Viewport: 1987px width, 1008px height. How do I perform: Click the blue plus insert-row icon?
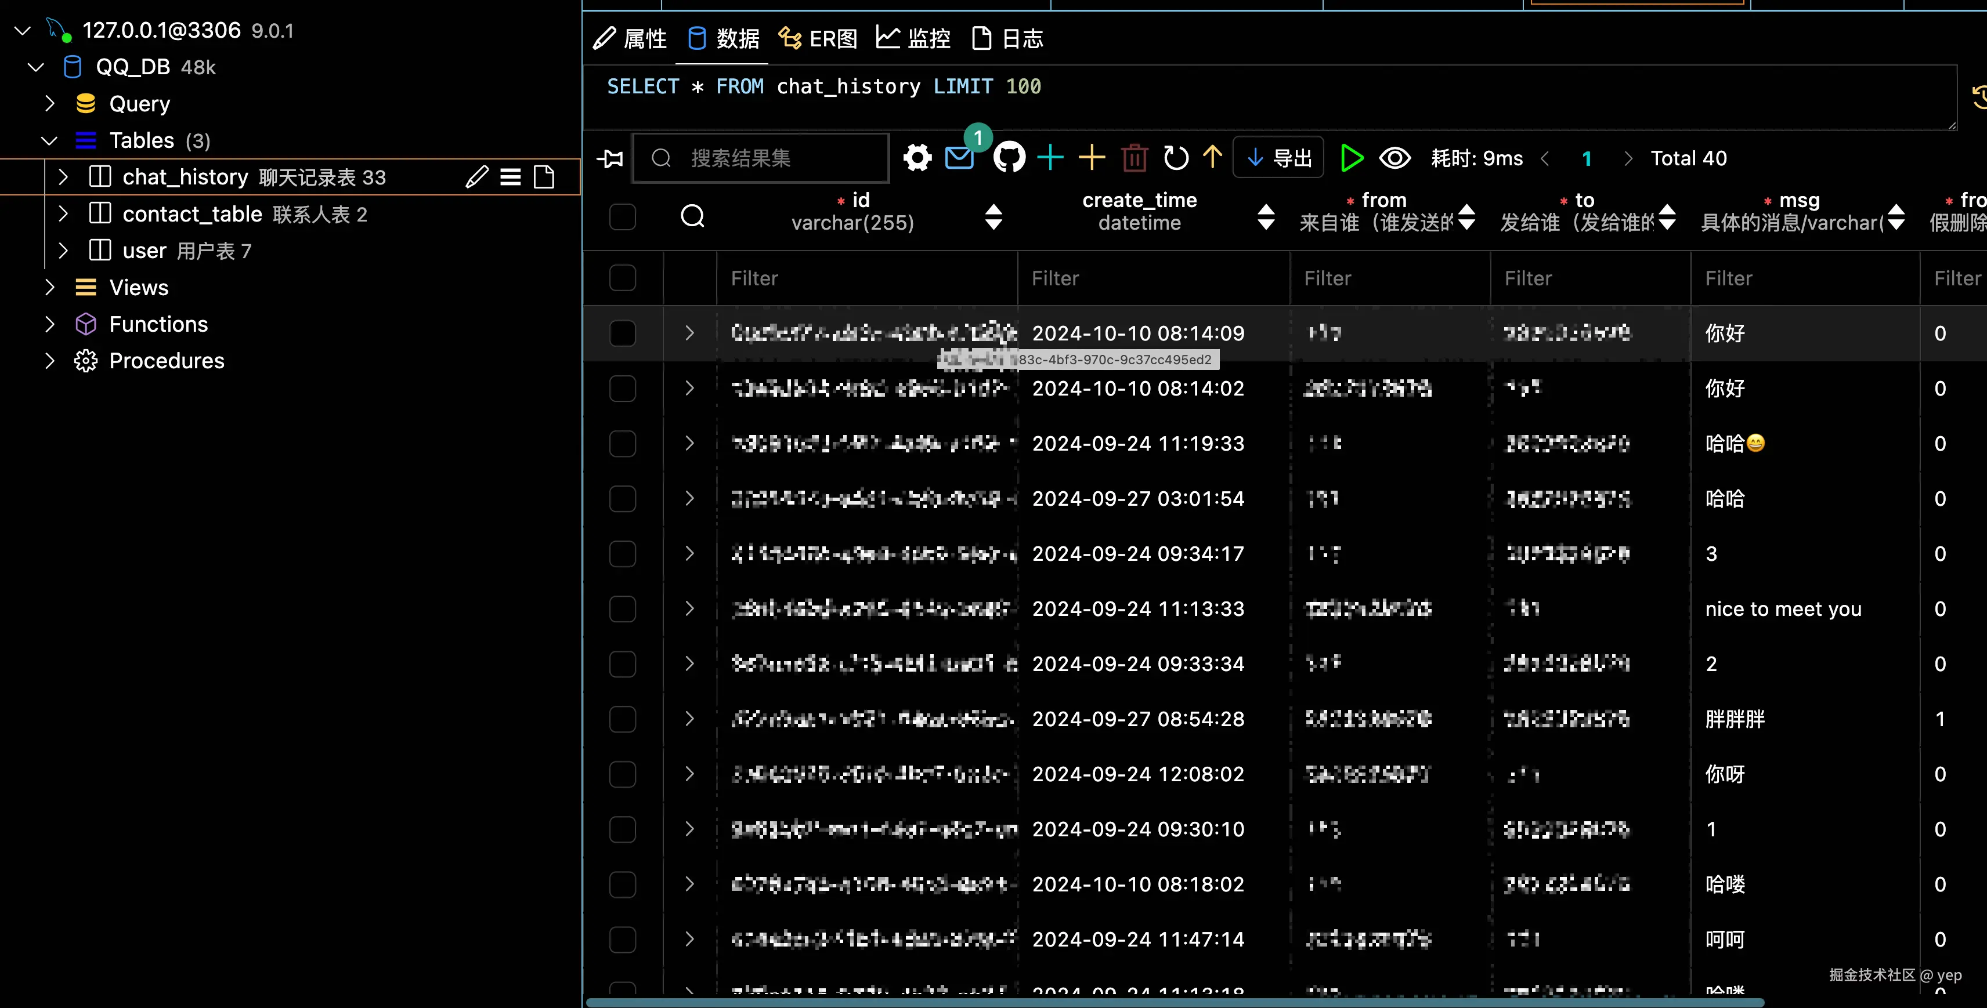[x=1050, y=158]
